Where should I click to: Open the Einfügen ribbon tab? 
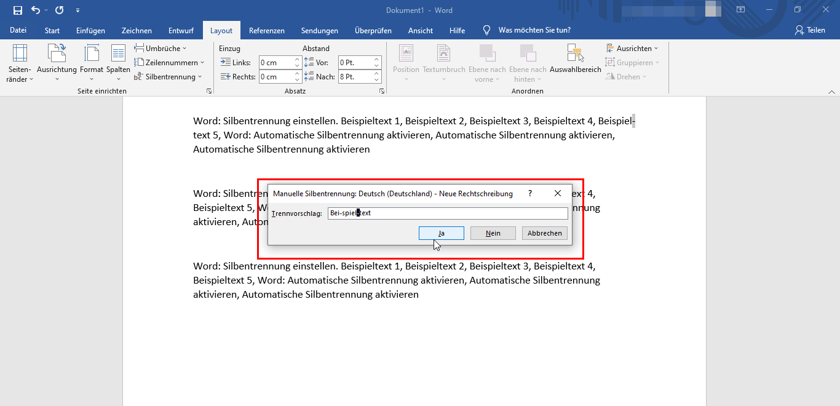[x=90, y=30]
